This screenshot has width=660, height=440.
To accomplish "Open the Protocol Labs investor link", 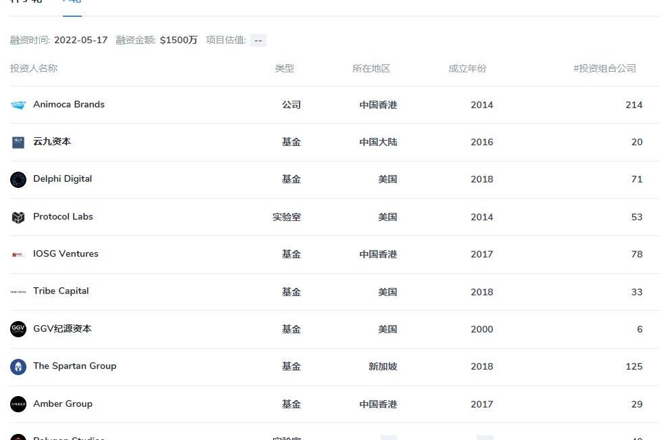I will pyautogui.click(x=63, y=216).
